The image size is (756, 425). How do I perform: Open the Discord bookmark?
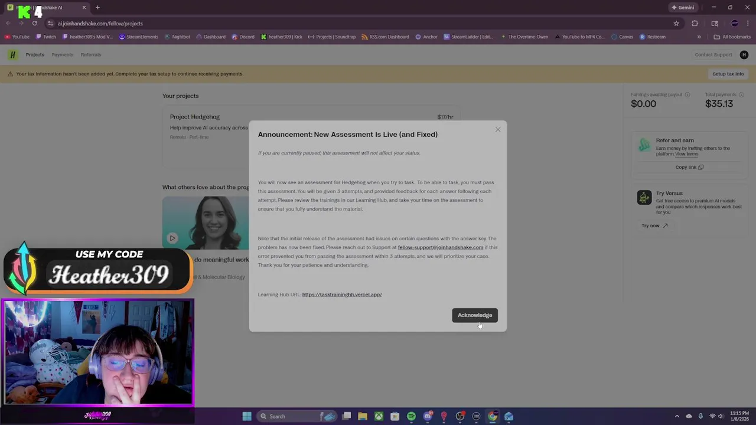[x=243, y=37]
